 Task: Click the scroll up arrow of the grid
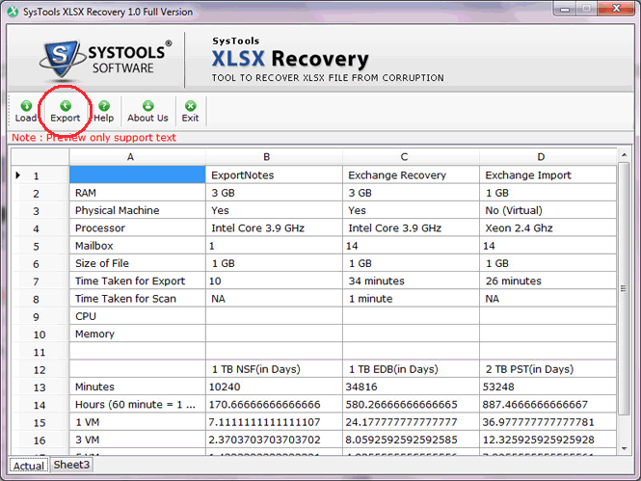click(624, 155)
